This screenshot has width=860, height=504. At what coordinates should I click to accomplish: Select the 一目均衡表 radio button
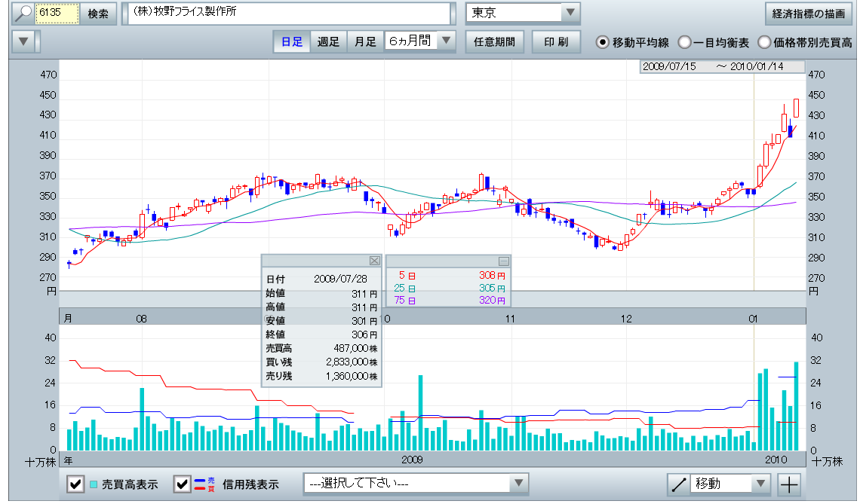tap(684, 42)
